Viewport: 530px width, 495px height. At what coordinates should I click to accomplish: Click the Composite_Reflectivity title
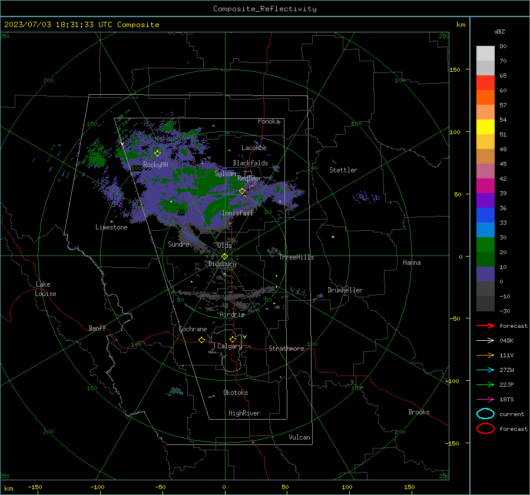(x=265, y=9)
